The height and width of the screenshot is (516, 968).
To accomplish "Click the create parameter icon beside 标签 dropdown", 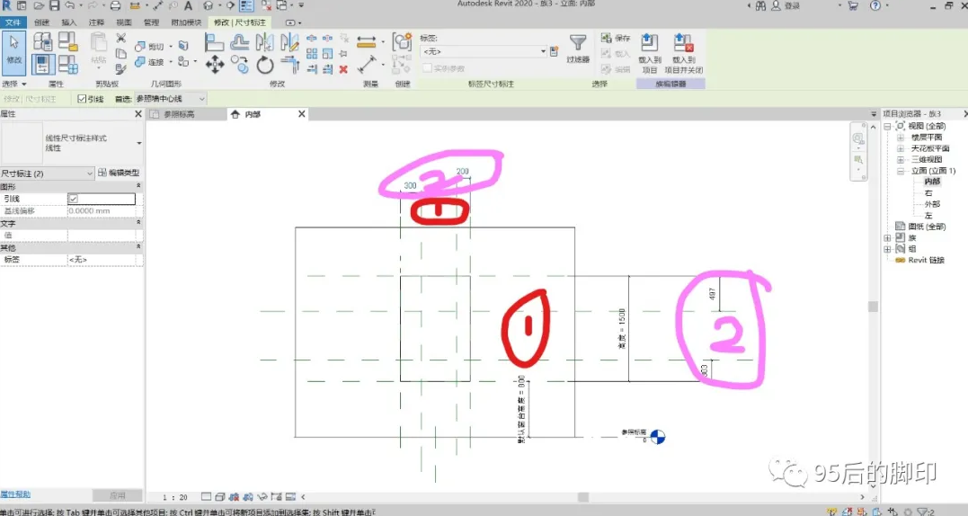I will click(x=554, y=51).
